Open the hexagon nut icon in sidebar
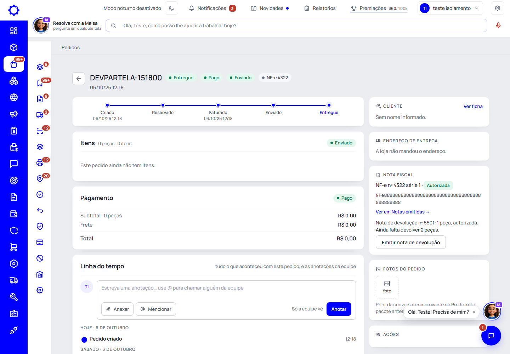 [x=14, y=264]
